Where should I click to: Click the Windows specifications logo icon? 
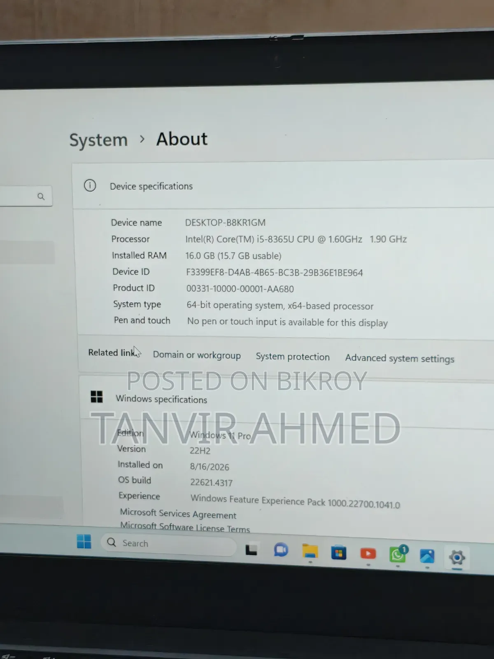click(x=97, y=397)
